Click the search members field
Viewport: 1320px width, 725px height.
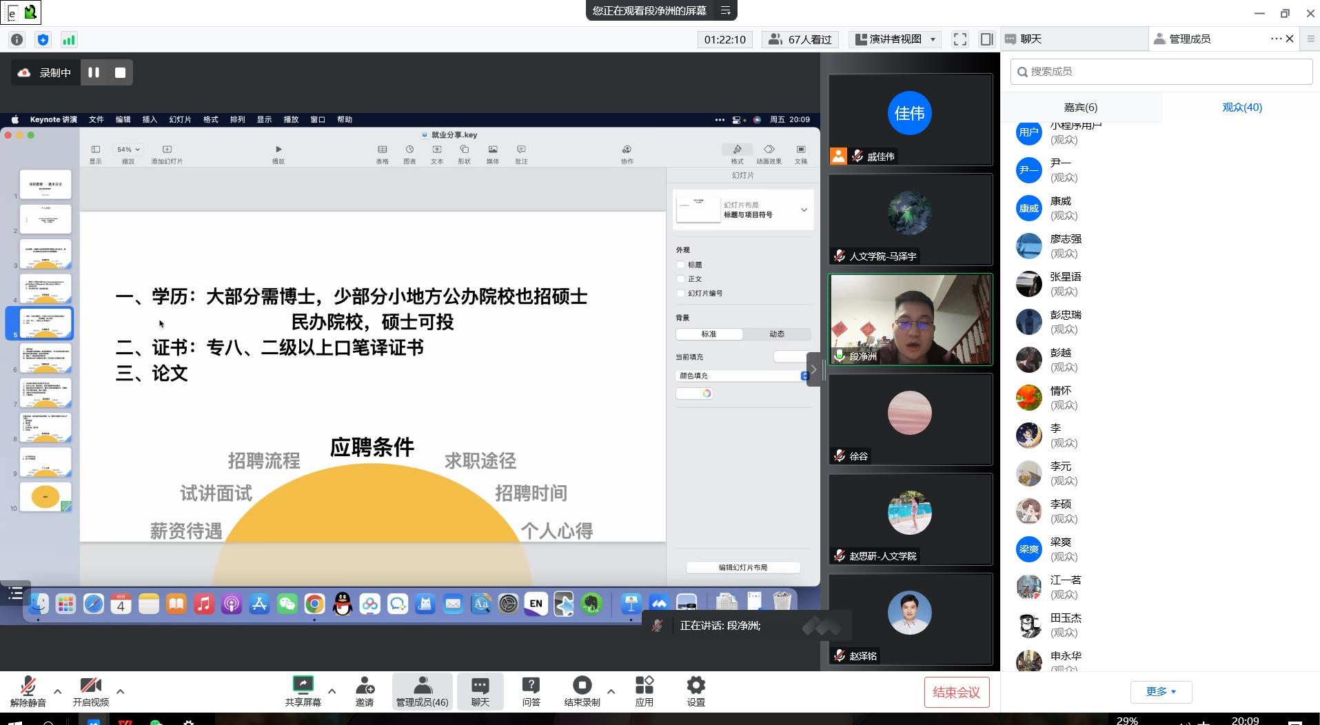(1161, 71)
